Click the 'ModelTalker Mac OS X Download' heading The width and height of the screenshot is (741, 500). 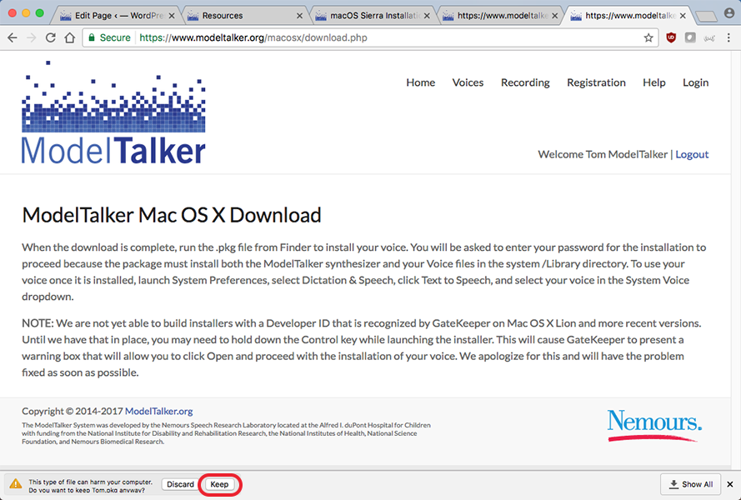[172, 216]
